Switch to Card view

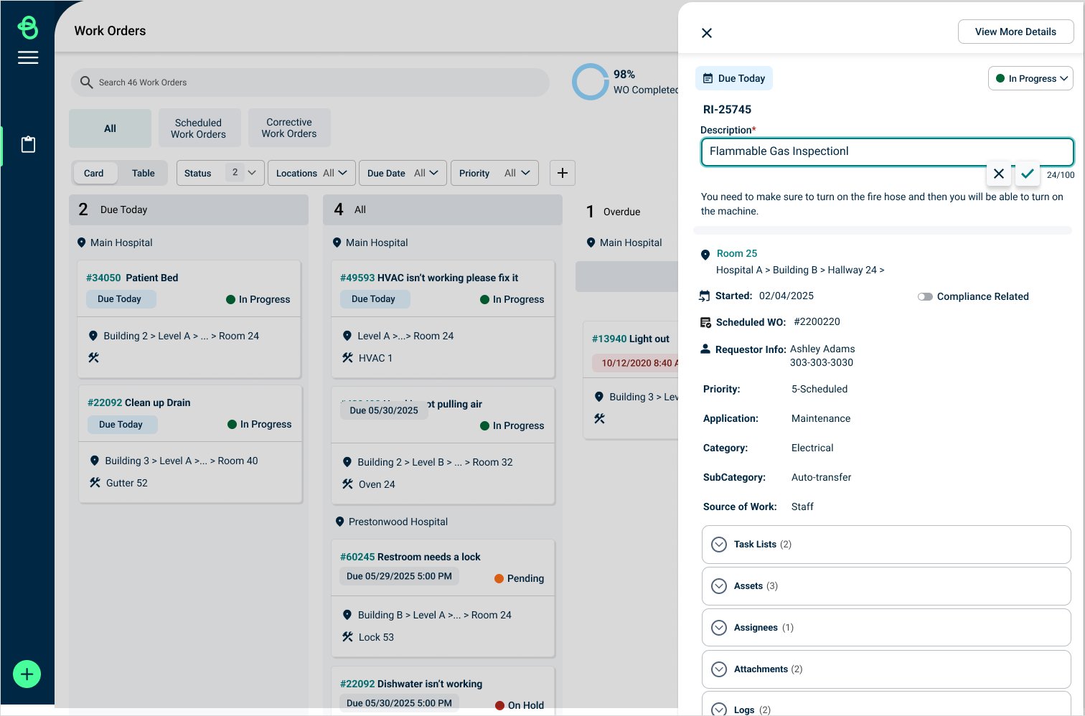pos(94,173)
